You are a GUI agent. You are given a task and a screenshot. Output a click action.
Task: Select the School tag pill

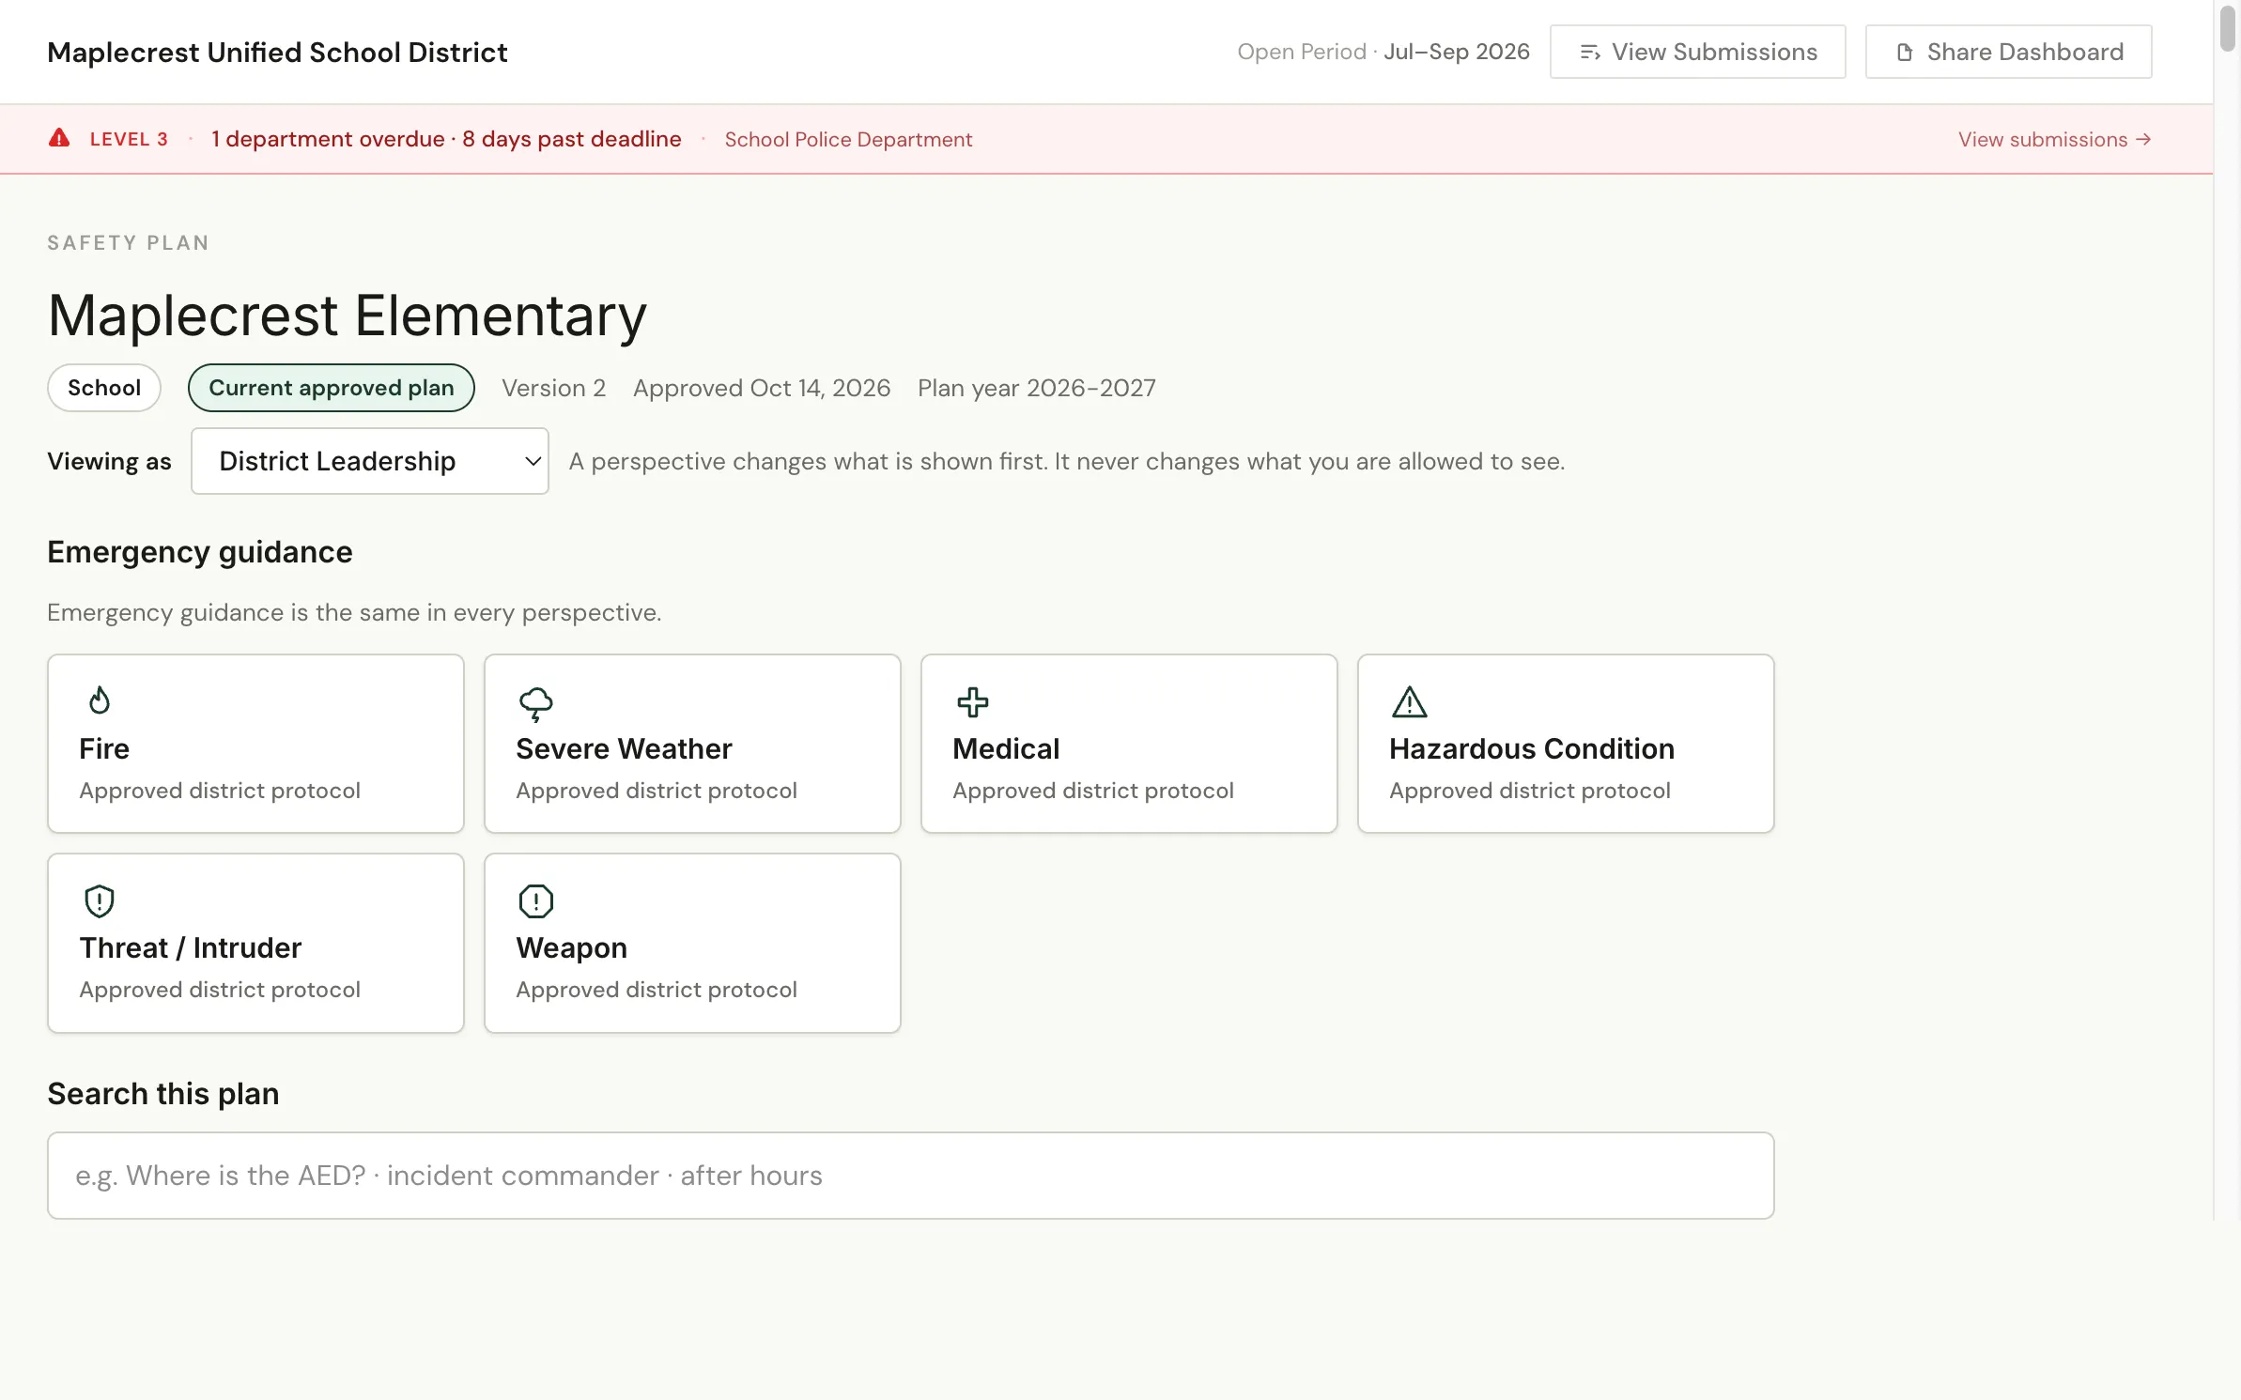[104, 388]
